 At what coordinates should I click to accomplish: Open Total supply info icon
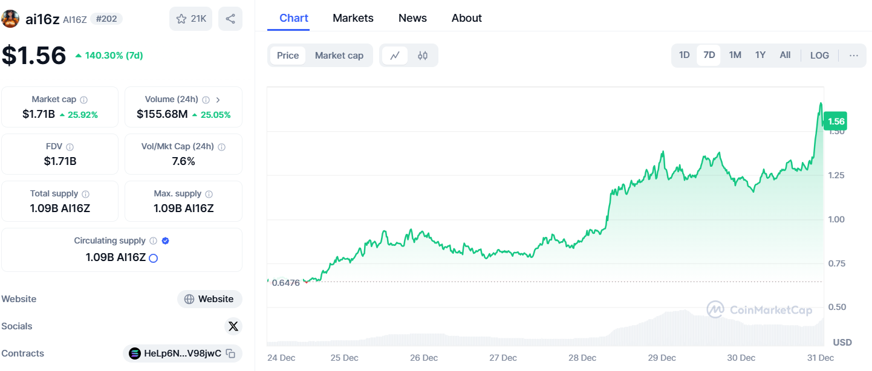coord(85,194)
